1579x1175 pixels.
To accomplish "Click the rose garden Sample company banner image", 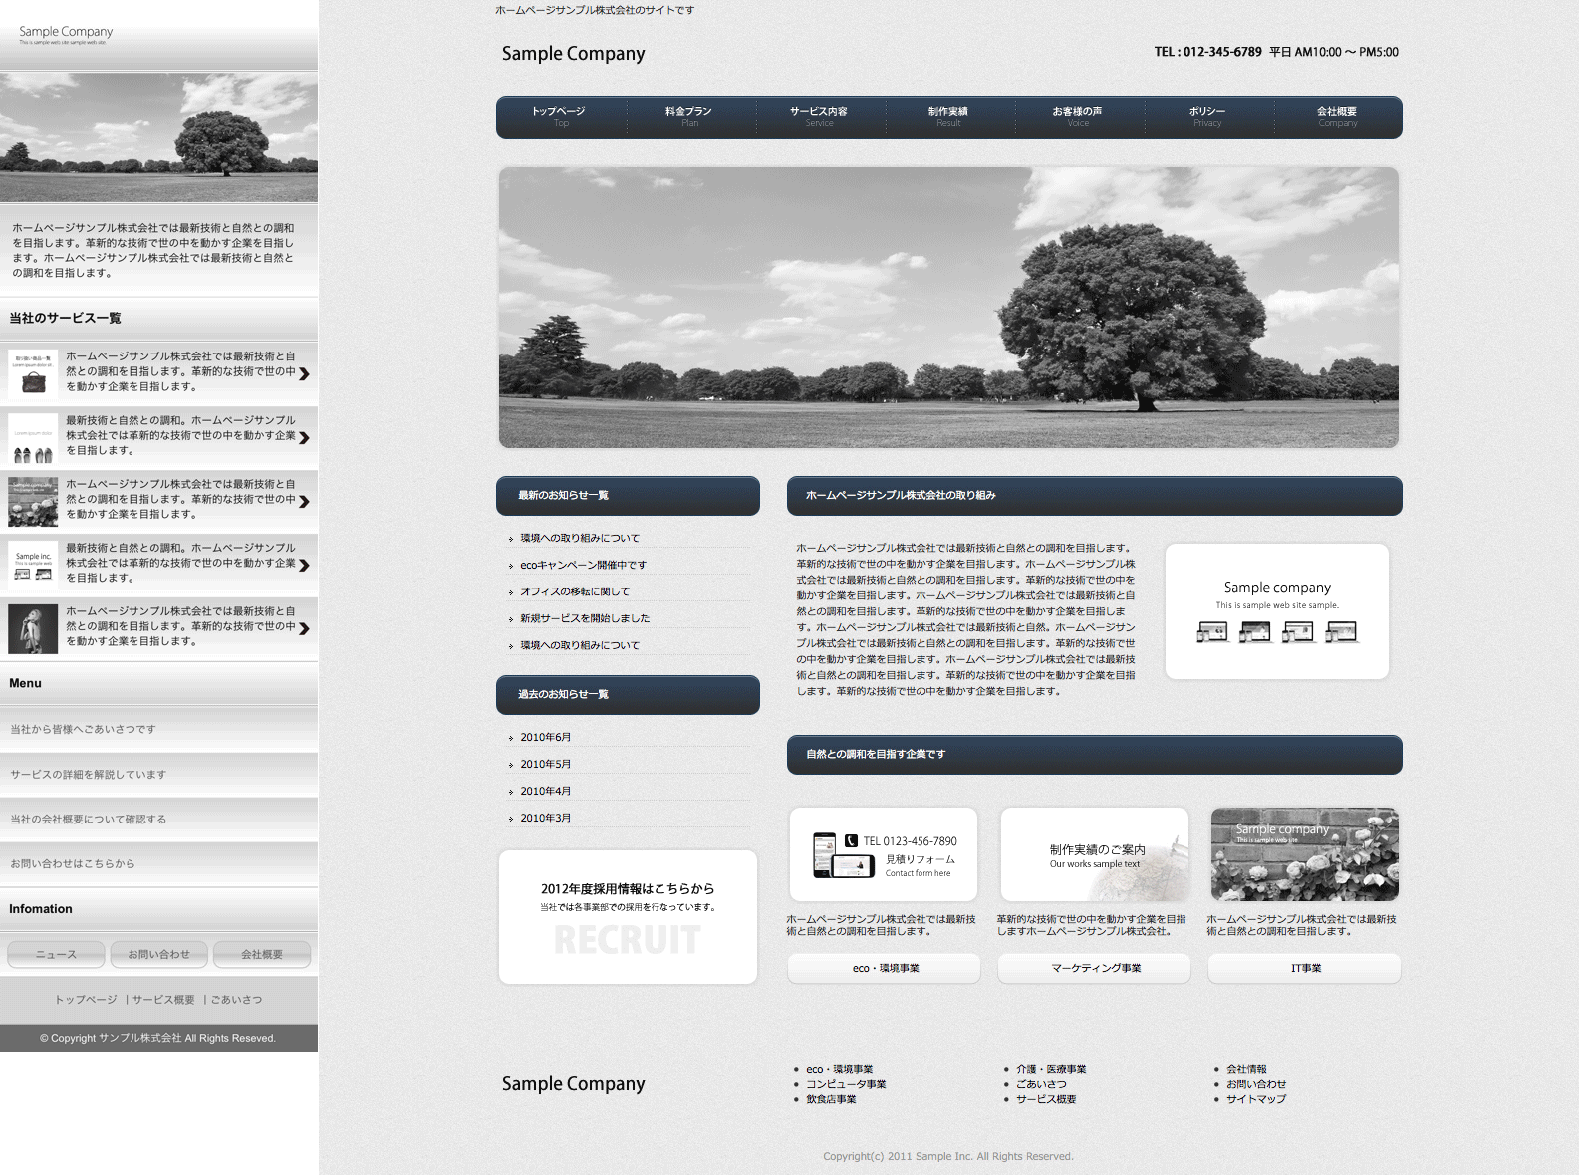I will click(x=1304, y=854).
